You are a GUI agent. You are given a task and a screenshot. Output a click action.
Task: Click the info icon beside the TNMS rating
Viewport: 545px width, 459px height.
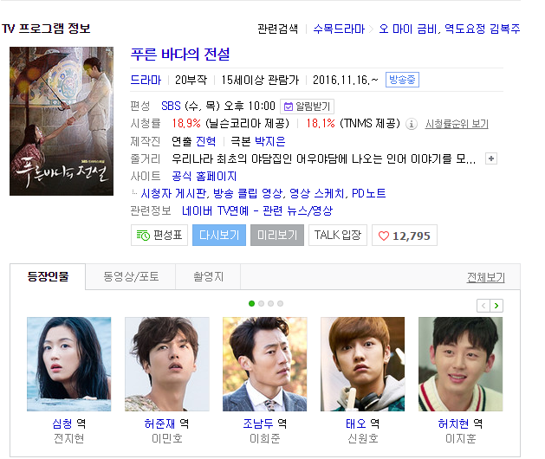point(412,124)
